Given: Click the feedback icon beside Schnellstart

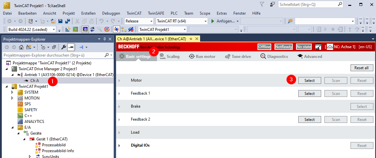Looking at the screenshot, I should tap(272, 5).
